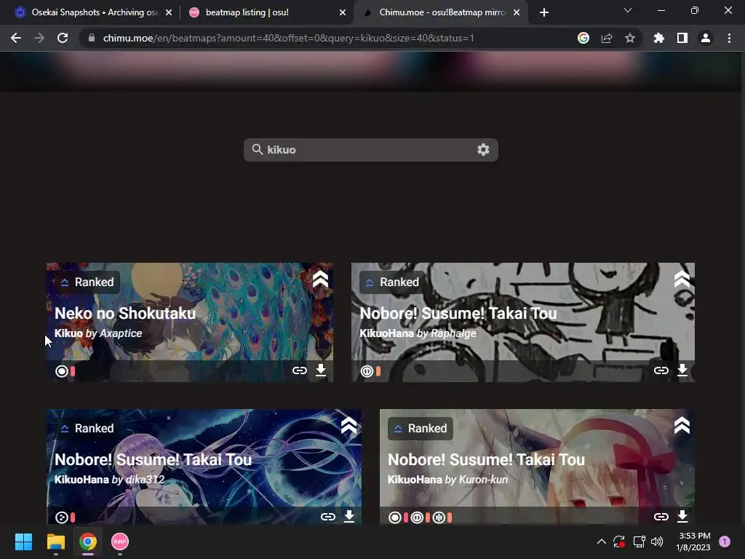745x559 pixels.
Task: Expand Kuron-kun's card double chevron
Action: 682,425
